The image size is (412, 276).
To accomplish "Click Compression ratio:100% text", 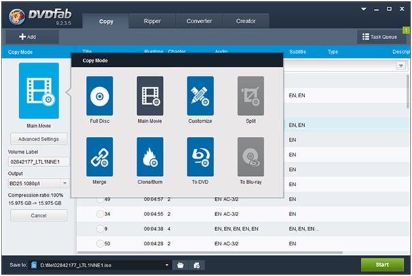I will [35, 195].
